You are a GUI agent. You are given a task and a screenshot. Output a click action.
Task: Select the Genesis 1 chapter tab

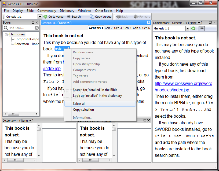click(96, 28)
